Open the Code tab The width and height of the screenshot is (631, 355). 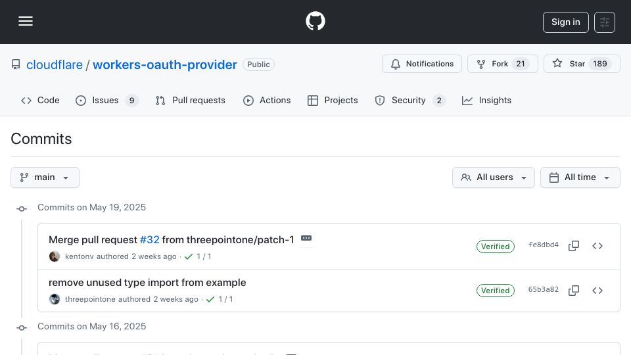point(40,100)
